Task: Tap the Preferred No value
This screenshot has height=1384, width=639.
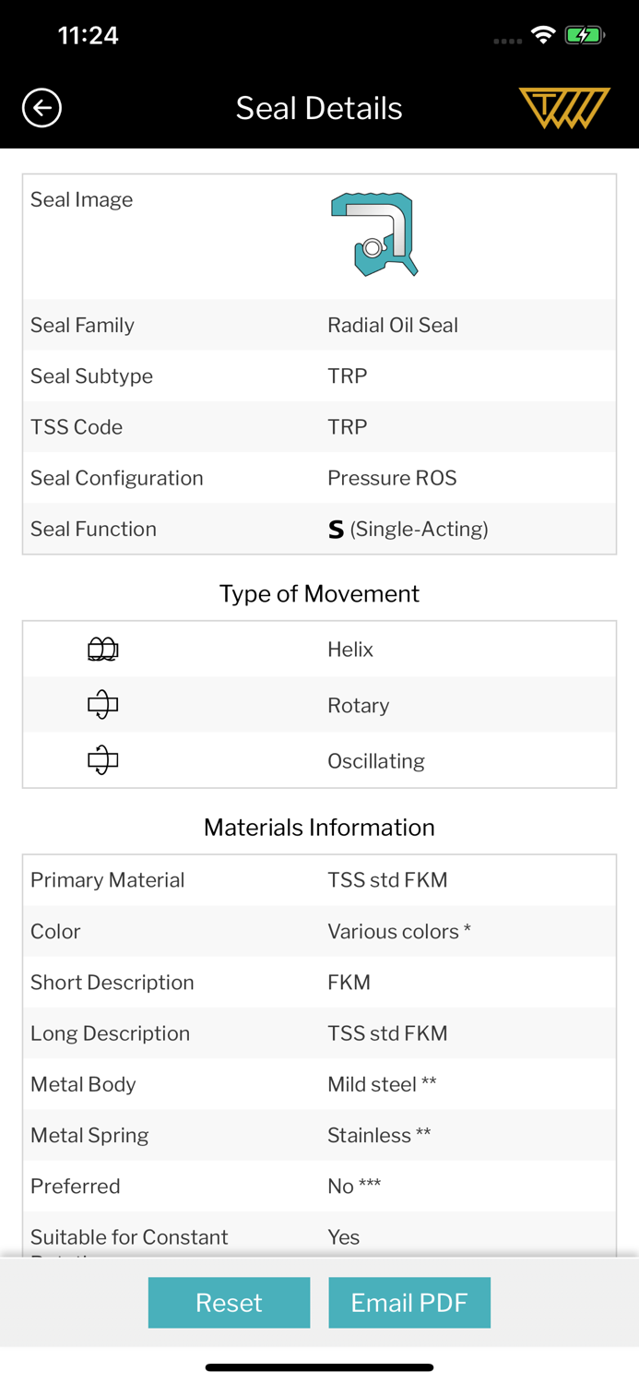Action: pyautogui.click(x=354, y=1186)
